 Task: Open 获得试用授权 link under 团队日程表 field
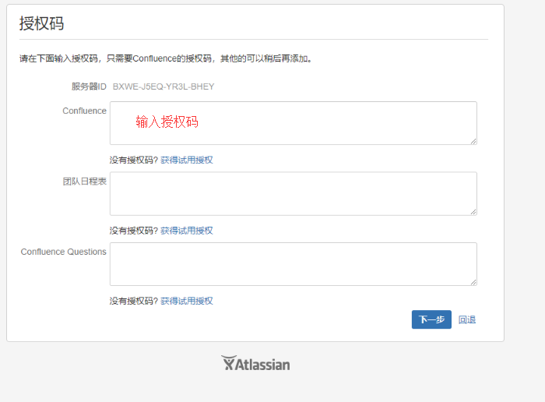187,231
